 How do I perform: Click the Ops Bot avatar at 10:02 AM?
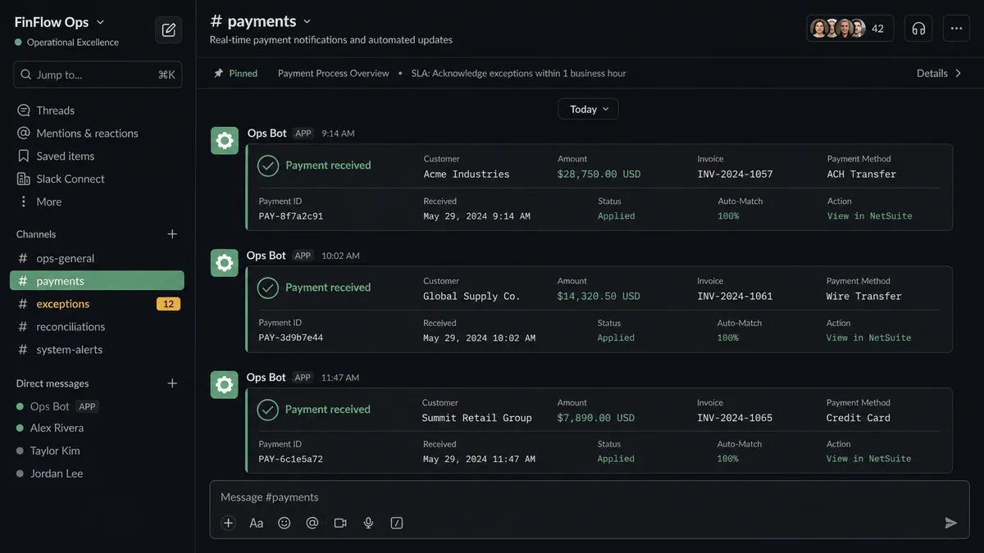pos(225,263)
